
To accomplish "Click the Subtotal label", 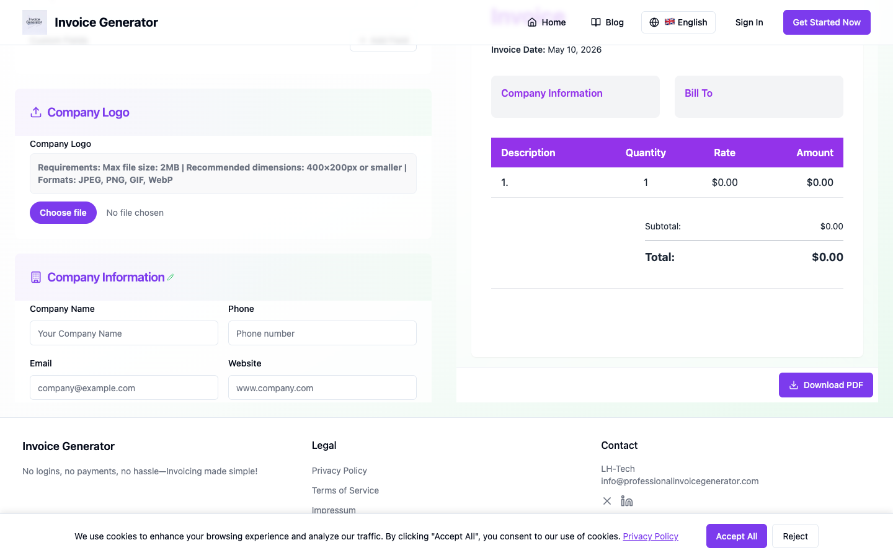I will pyautogui.click(x=663, y=226).
